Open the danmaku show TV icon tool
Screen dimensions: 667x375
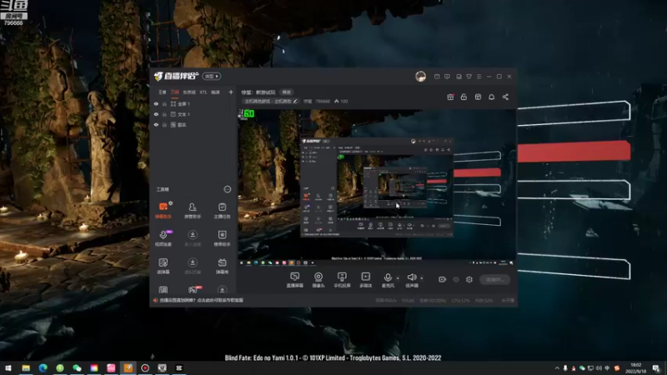pyautogui.click(x=222, y=266)
